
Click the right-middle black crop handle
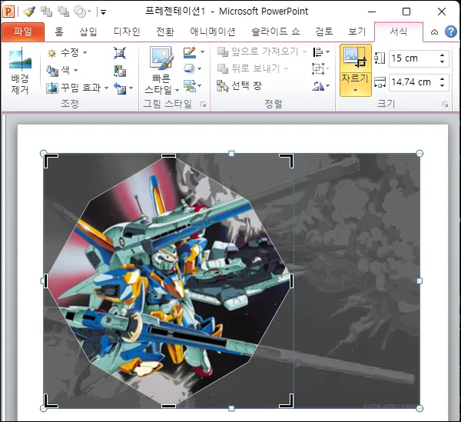pos(291,281)
